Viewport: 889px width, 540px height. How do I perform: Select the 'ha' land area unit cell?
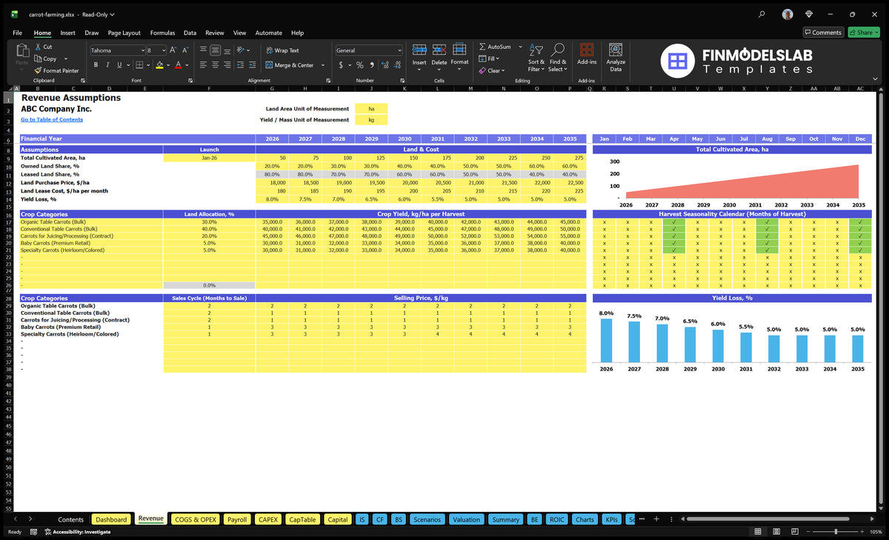[x=371, y=109]
